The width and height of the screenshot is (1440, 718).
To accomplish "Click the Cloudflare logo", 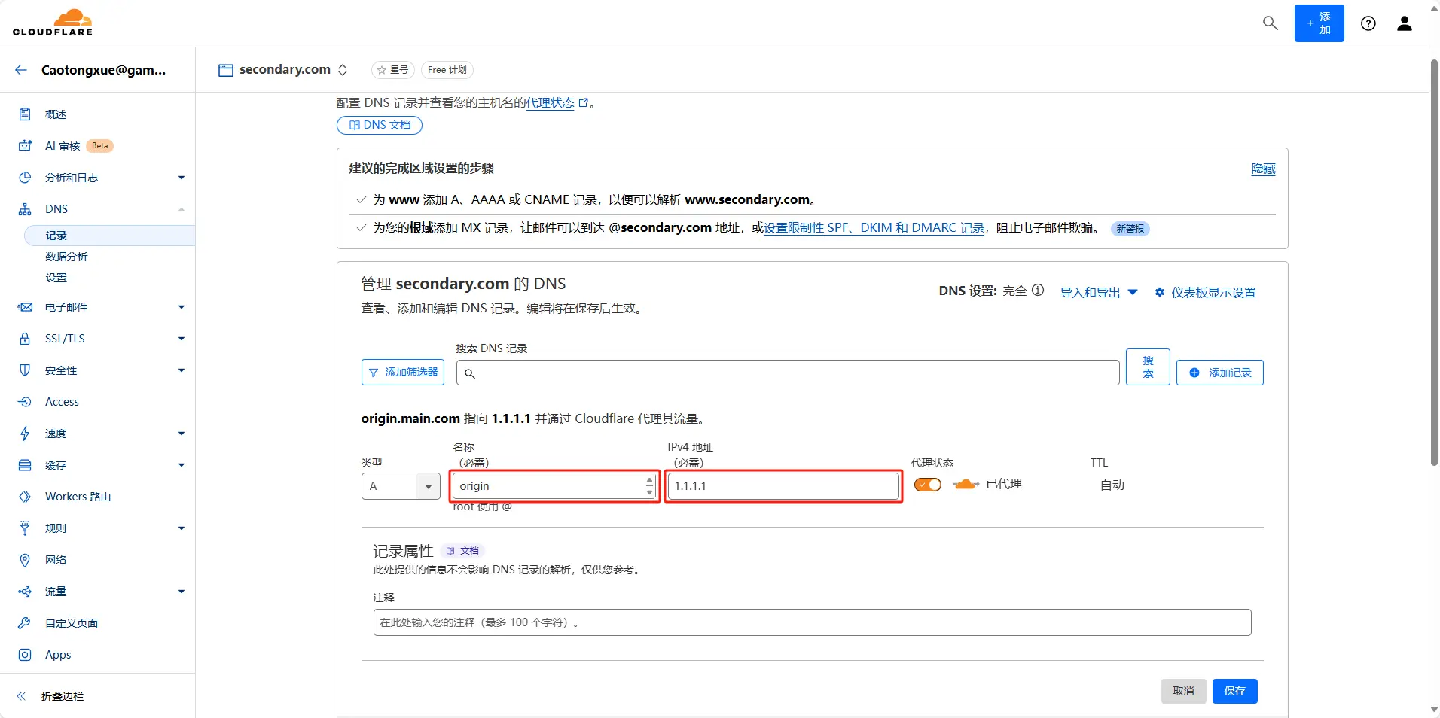I will pyautogui.click(x=53, y=23).
